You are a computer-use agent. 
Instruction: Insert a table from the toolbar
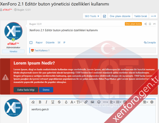tap(125, 102)
